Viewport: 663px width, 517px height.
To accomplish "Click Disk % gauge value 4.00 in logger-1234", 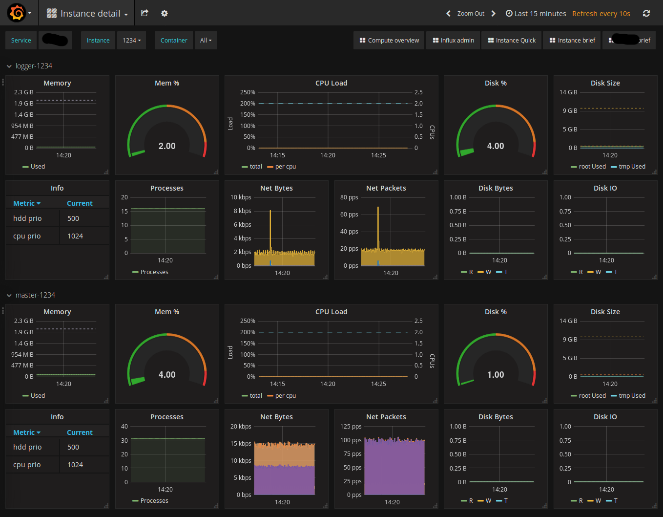I will pyautogui.click(x=496, y=146).
